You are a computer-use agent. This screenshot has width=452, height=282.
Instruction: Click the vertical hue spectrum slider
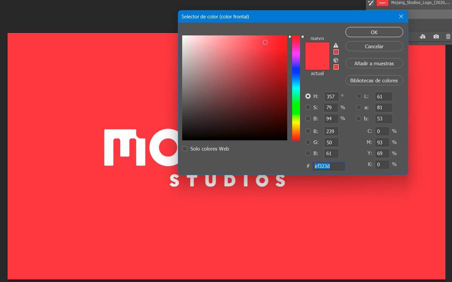pyautogui.click(x=296, y=88)
